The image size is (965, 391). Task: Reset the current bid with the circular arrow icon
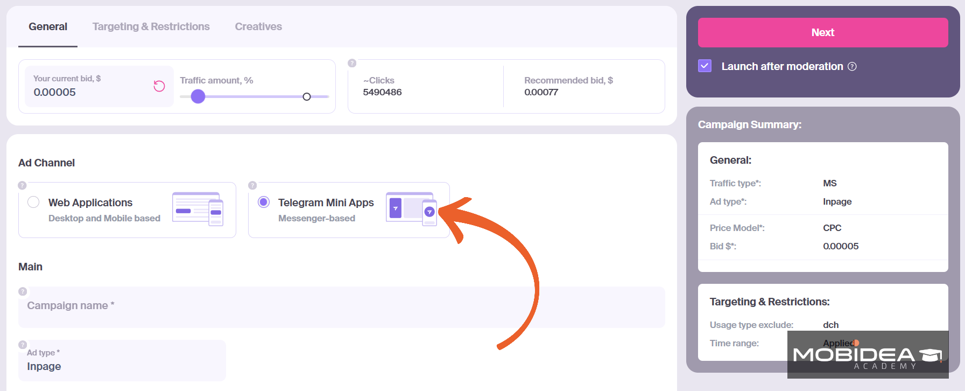[159, 86]
